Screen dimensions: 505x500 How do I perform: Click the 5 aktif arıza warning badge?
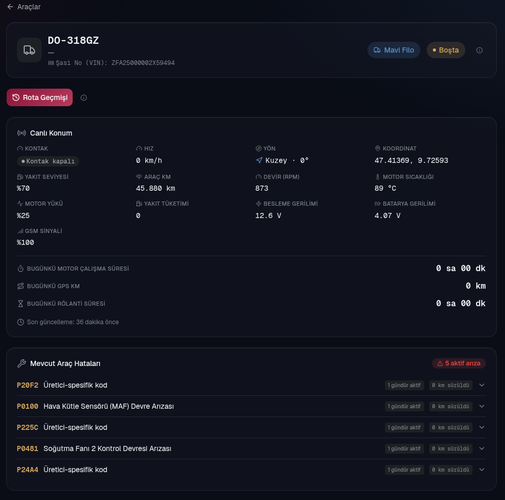459,363
